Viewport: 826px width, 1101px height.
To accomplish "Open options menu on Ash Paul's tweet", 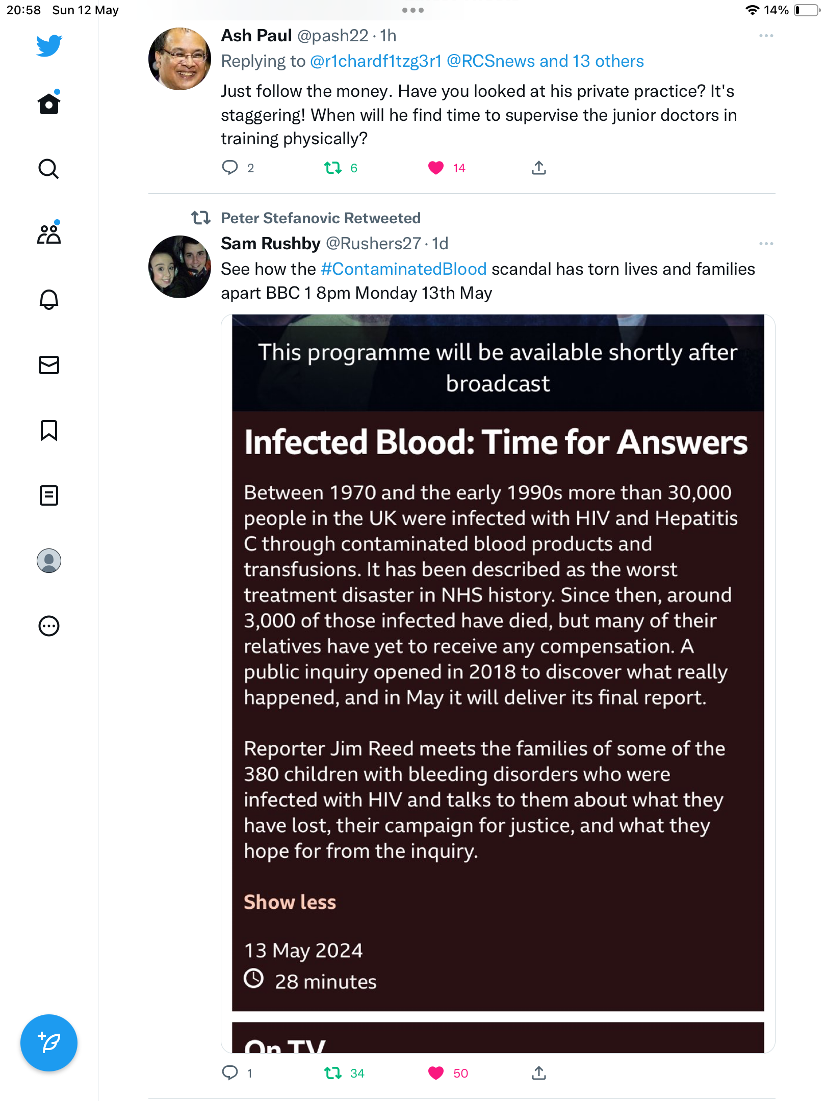I will (766, 36).
